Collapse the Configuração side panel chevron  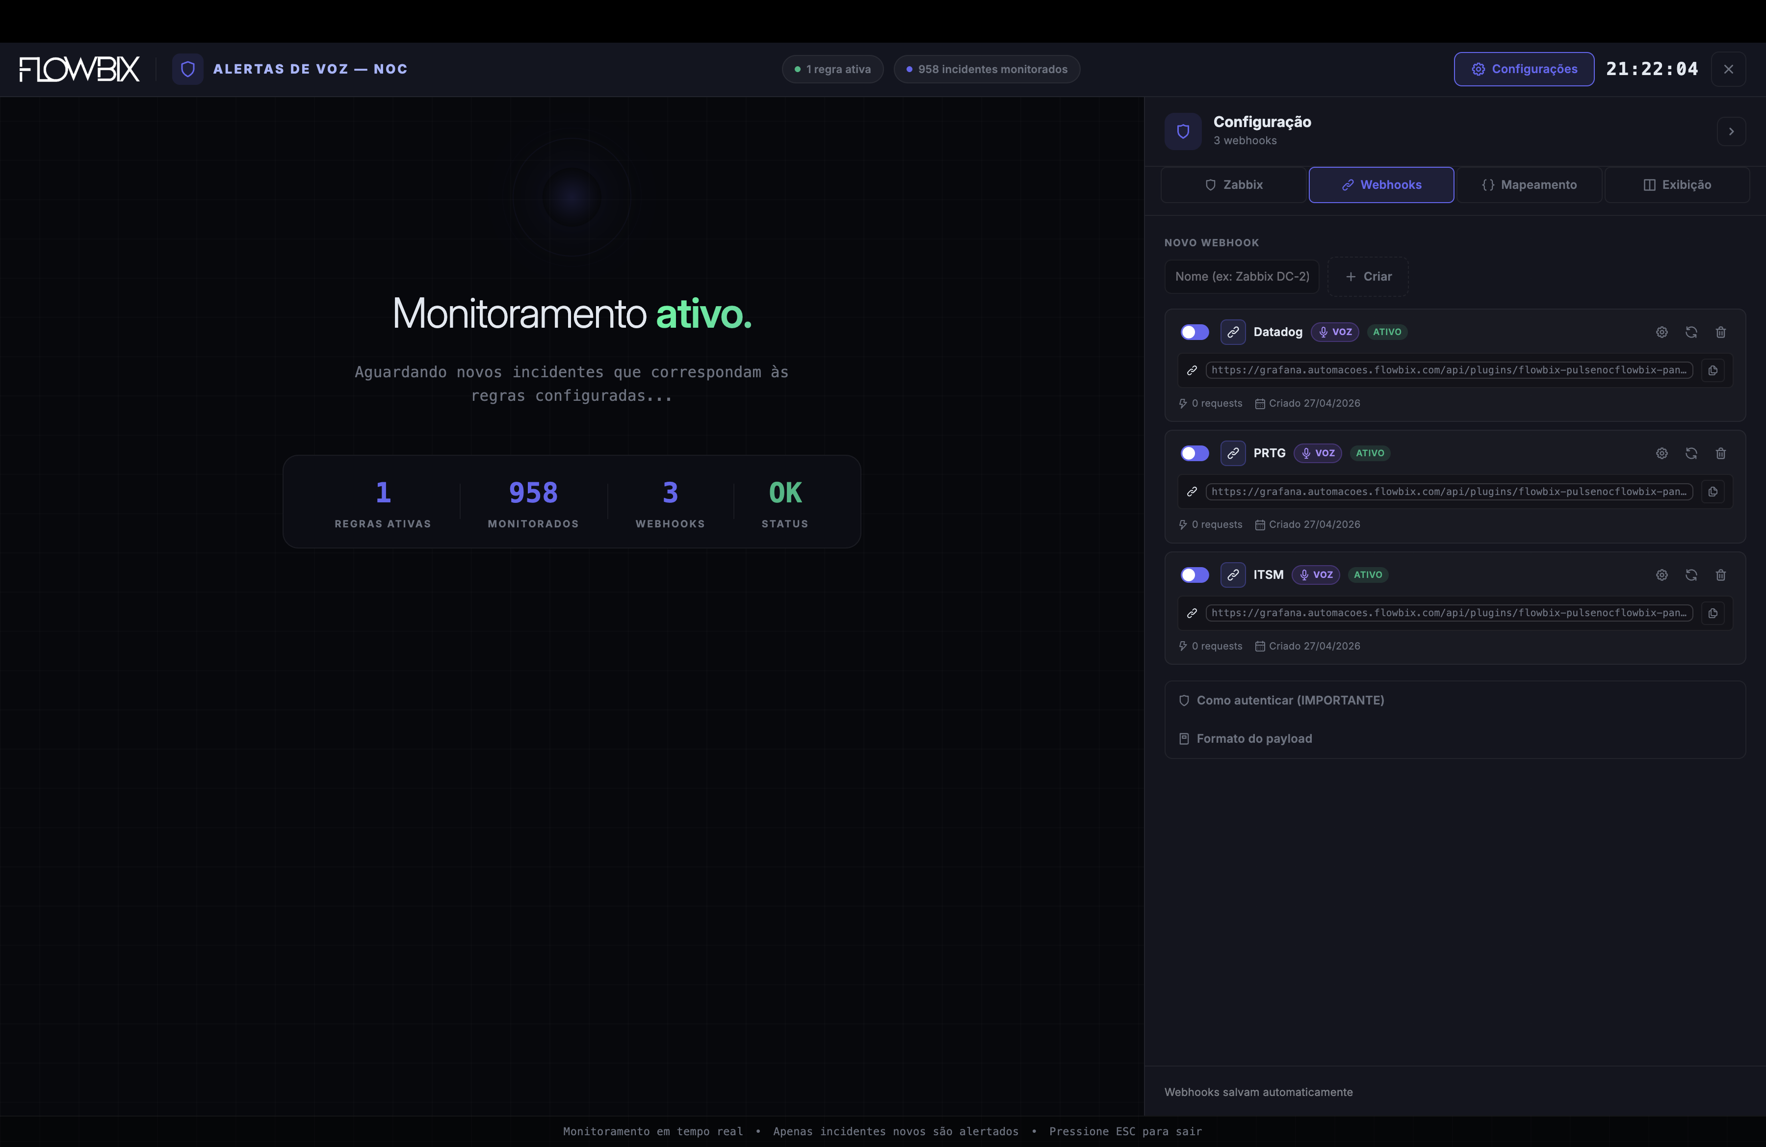(1731, 131)
